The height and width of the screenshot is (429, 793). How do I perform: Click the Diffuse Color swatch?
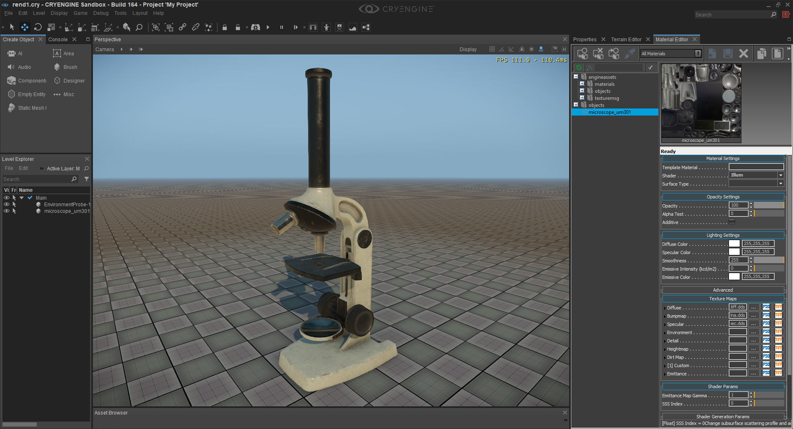point(734,244)
